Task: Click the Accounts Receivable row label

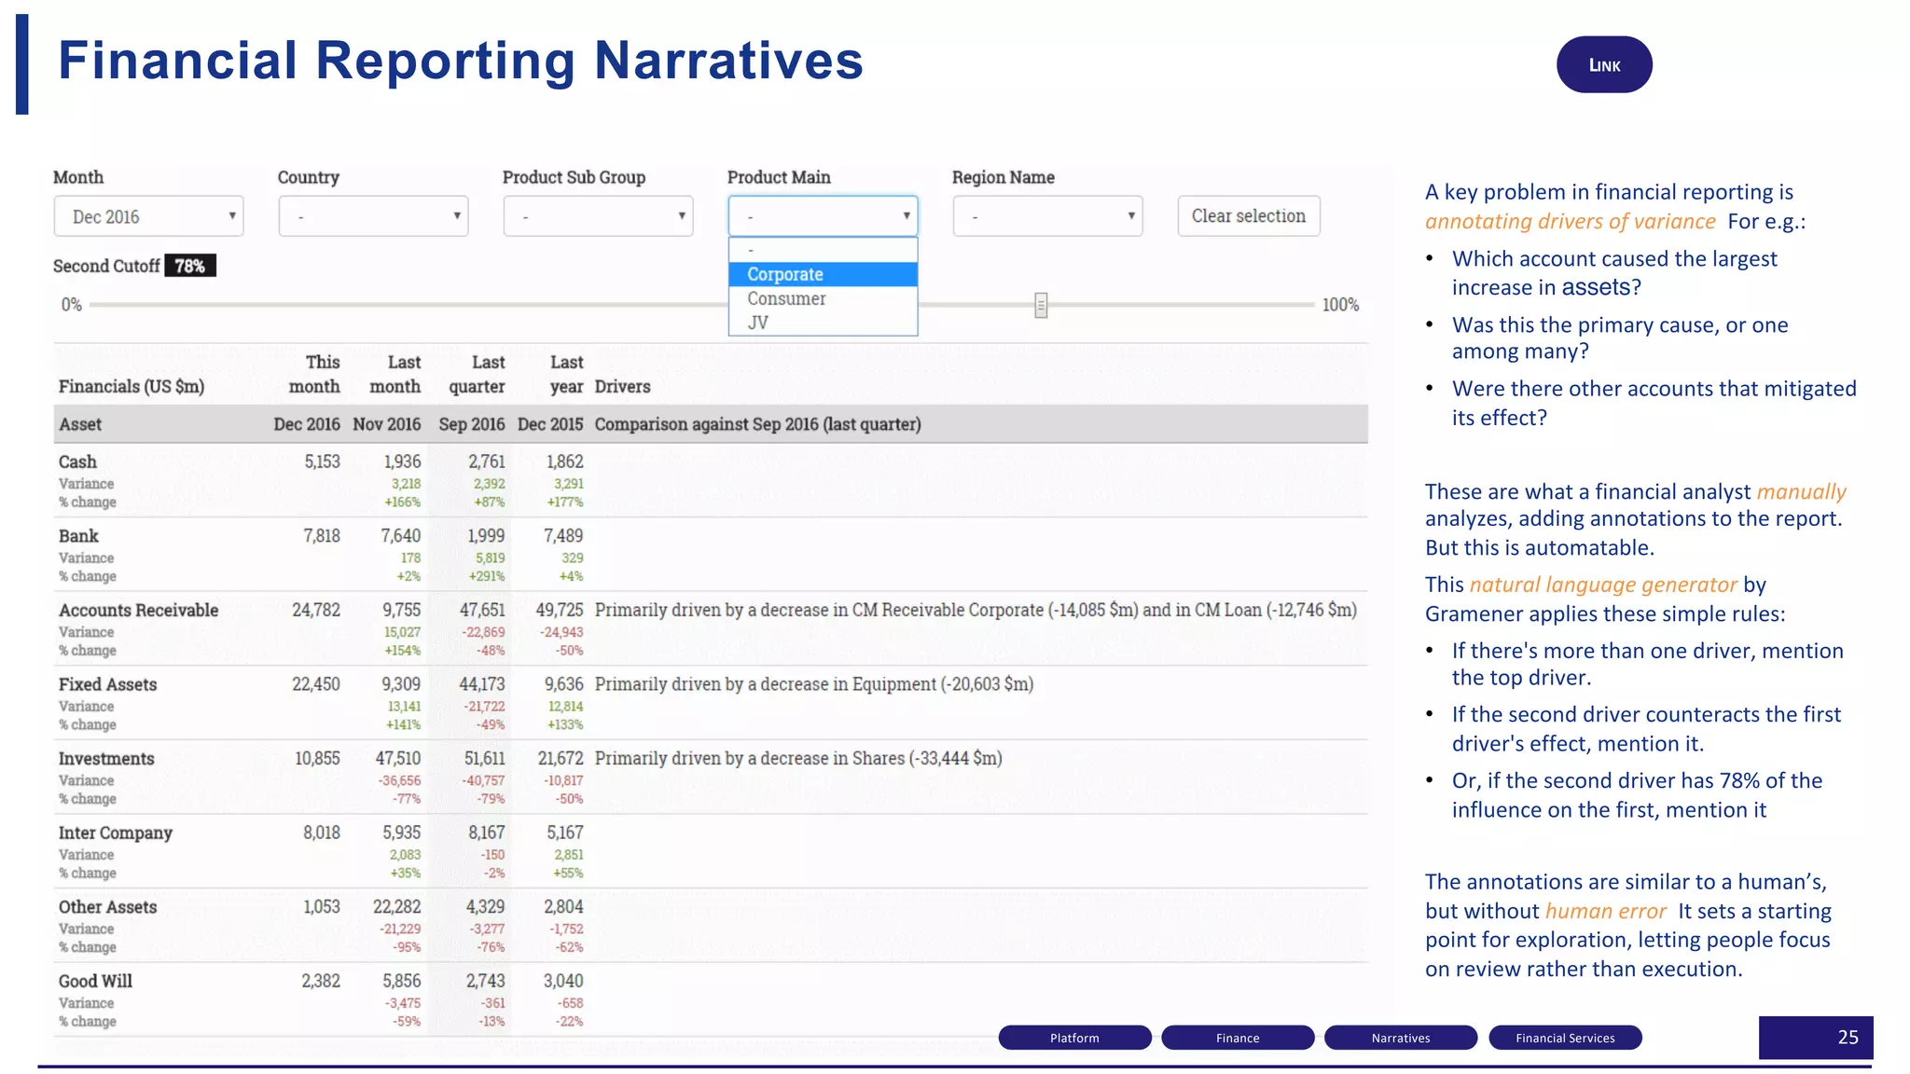Action: (x=138, y=610)
